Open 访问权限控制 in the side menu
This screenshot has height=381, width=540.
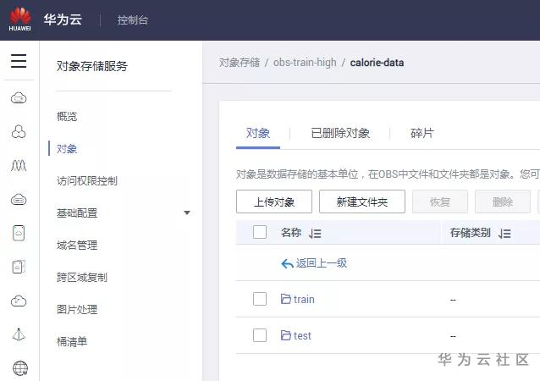87,181
